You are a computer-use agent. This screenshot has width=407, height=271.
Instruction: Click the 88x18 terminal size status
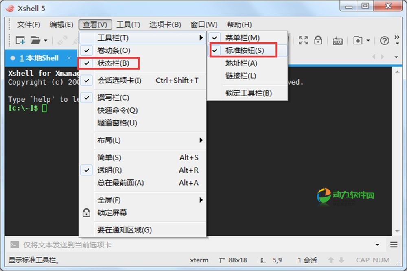(x=233, y=260)
